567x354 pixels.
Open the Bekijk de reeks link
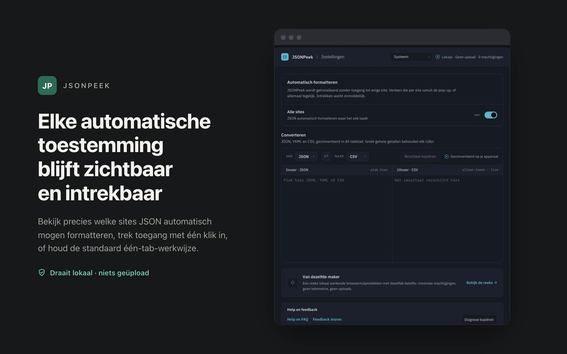coord(481,283)
